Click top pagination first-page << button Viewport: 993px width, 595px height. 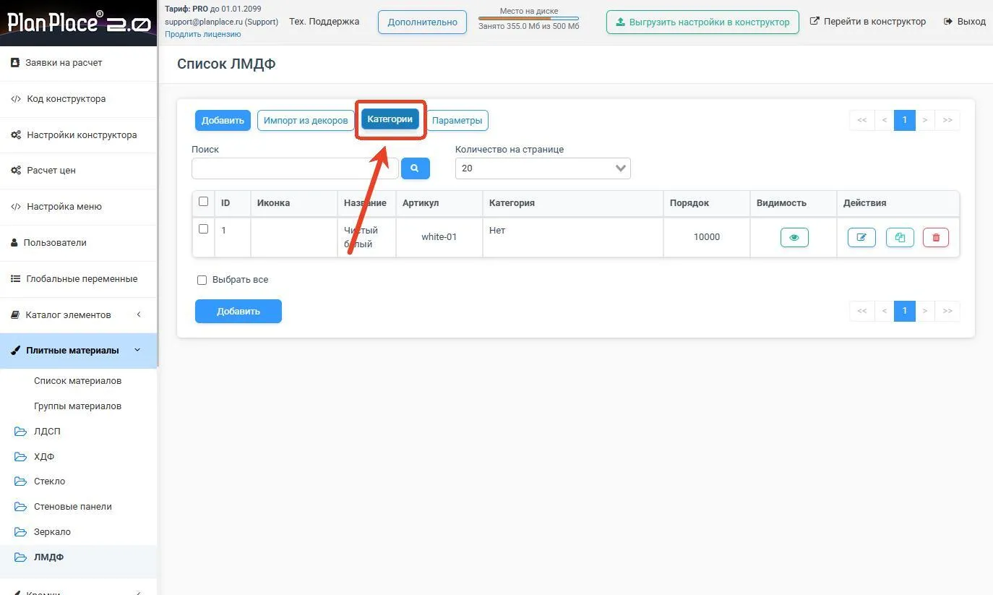[x=861, y=120]
